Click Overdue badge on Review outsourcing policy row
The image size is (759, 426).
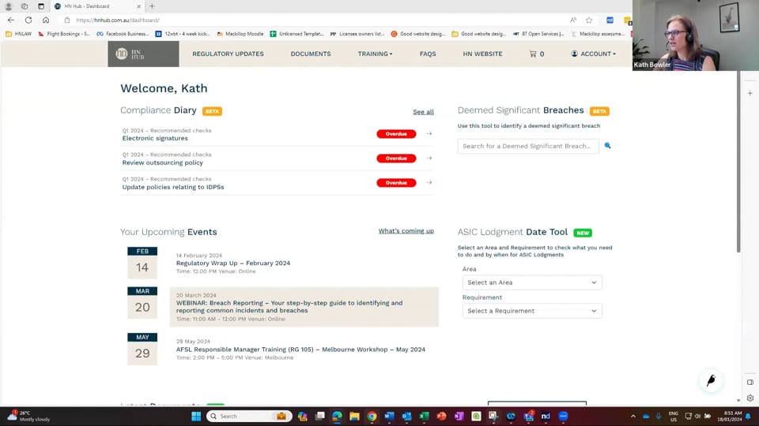pyautogui.click(x=396, y=159)
